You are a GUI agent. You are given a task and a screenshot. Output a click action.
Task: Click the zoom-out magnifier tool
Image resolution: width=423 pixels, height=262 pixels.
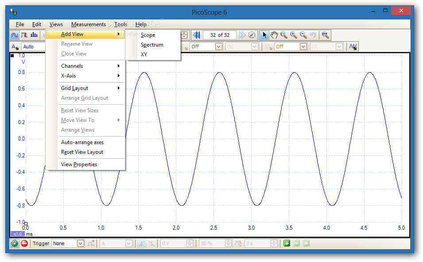303,35
